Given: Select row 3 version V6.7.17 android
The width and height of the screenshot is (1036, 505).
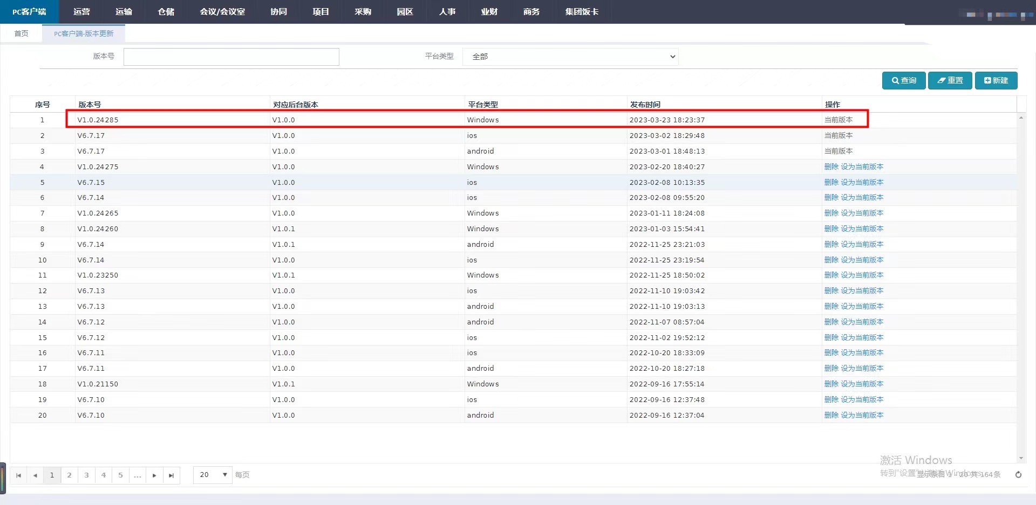Looking at the screenshot, I should [x=91, y=151].
